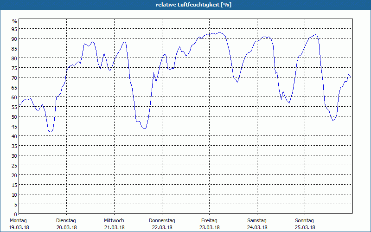This screenshot has width=371, height=232.
Task: Select the y-axis value 95
Action: pos(14,29)
